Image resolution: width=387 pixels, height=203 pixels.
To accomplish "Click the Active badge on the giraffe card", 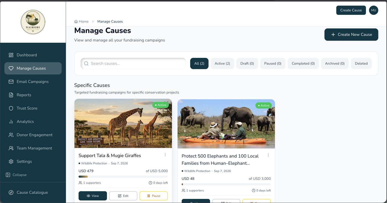I will pos(160,105).
